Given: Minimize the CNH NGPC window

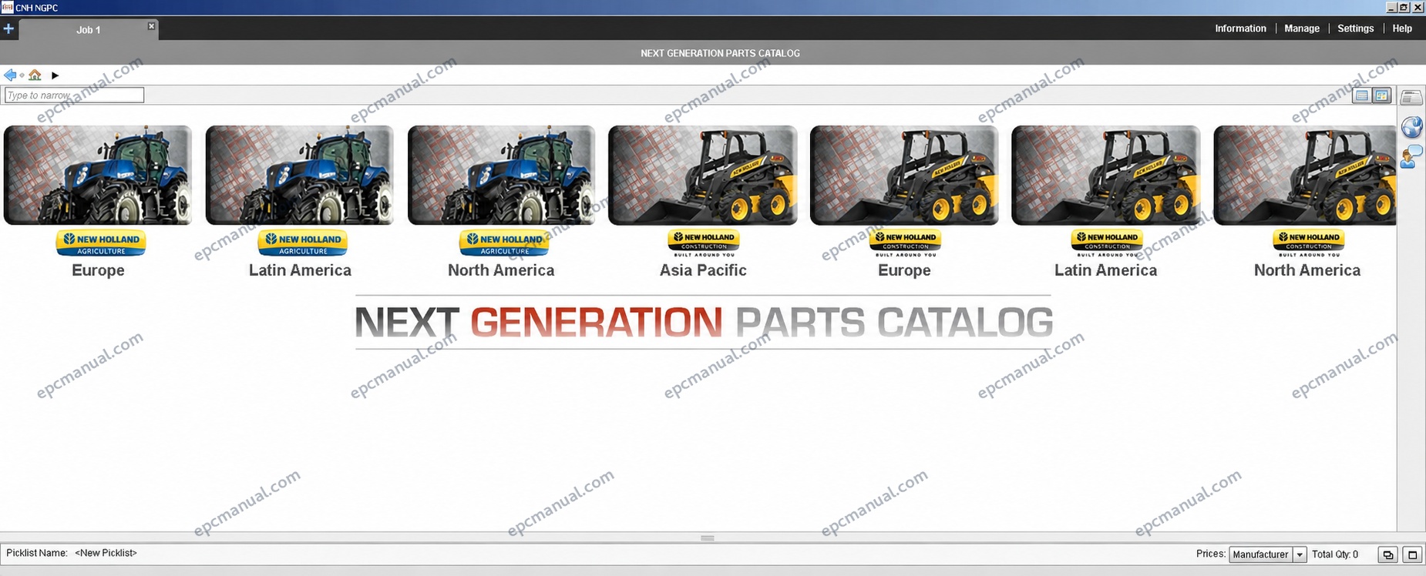Looking at the screenshot, I should tap(1391, 7).
